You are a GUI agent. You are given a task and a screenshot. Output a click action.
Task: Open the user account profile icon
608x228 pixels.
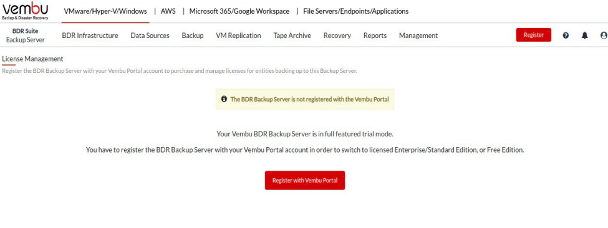pos(604,36)
